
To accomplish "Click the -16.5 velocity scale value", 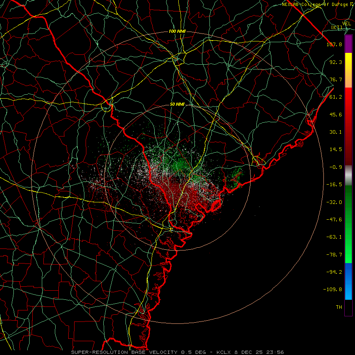I will (x=334, y=185).
